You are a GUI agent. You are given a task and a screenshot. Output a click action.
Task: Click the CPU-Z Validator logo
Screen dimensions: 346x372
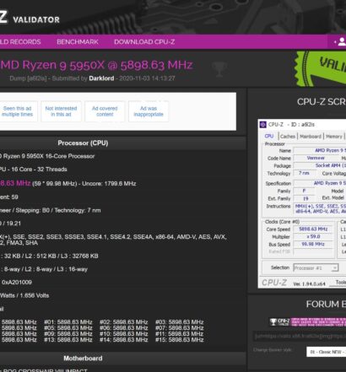tap(30, 18)
